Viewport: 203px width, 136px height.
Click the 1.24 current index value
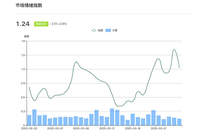click(x=23, y=24)
